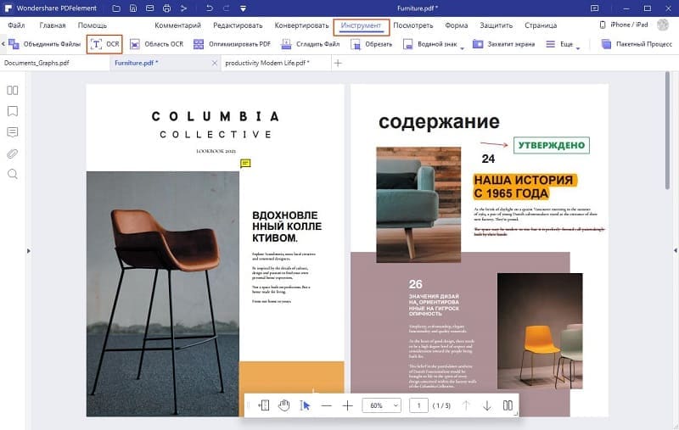Open the message icon near the window controls
The height and width of the screenshot is (430, 679).
click(595, 8)
